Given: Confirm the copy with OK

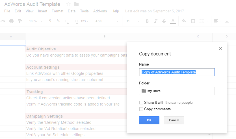Looking at the screenshot, I should (x=149, y=120).
